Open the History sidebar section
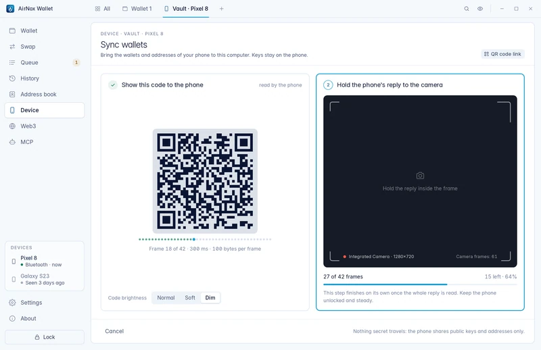The image size is (541, 350). [45, 78]
